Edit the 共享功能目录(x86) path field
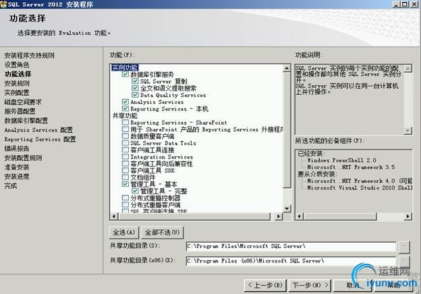This screenshot has width=421, height=294. click(x=291, y=261)
